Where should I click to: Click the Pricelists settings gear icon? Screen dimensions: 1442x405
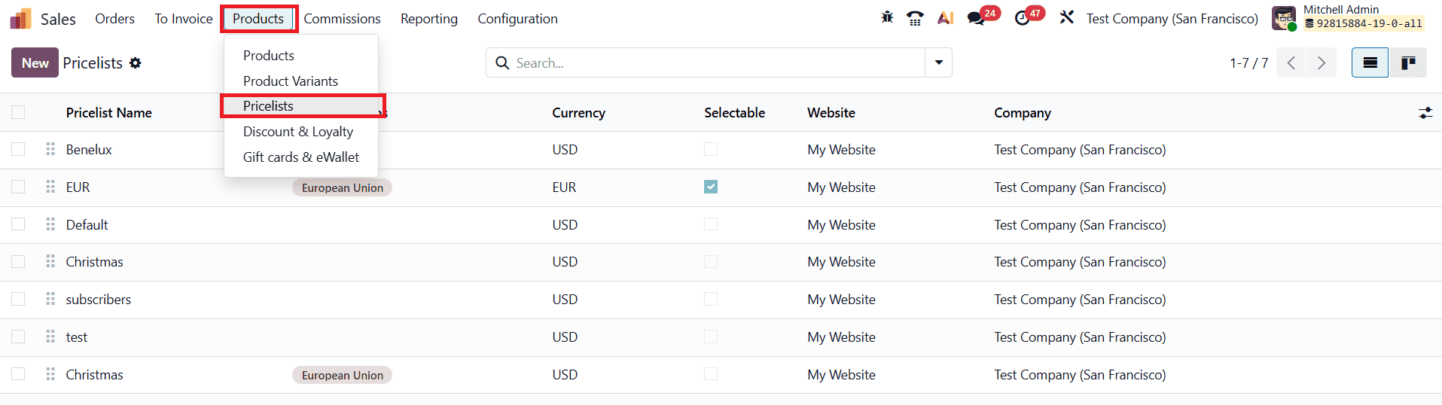[x=136, y=63]
